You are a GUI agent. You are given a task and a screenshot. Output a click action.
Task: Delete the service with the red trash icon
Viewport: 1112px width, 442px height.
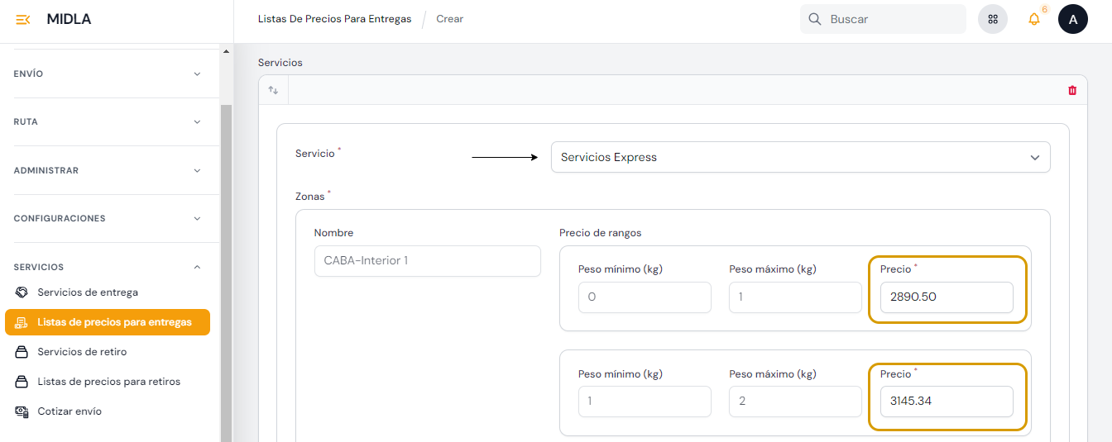tap(1072, 90)
